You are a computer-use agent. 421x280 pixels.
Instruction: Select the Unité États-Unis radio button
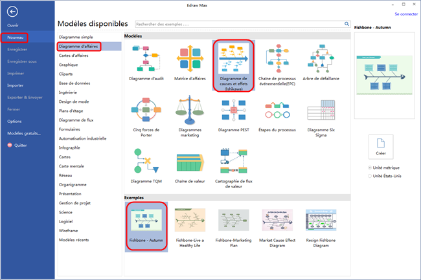(x=370, y=176)
